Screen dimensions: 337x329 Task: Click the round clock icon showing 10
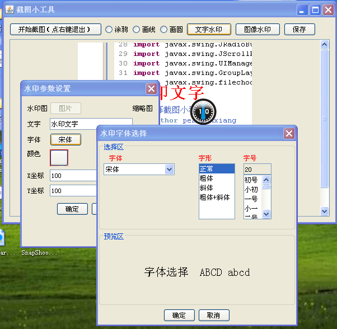click(x=203, y=112)
